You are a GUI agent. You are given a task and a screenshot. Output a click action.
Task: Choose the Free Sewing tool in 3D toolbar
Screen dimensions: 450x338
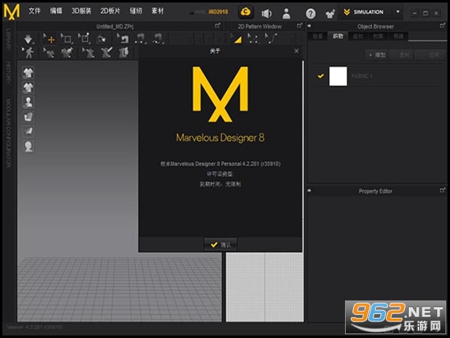pos(157,38)
